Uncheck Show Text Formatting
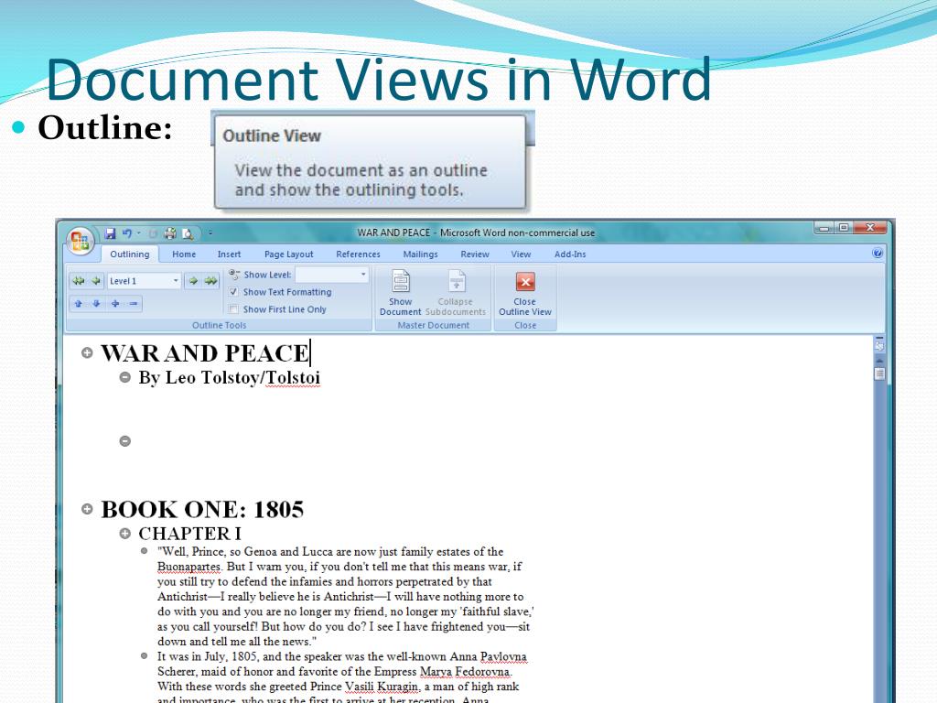This screenshot has height=703, width=937. [233, 292]
